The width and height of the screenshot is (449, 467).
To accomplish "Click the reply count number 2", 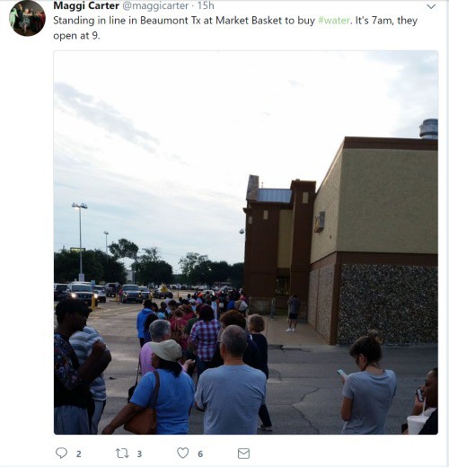I will 78,454.
